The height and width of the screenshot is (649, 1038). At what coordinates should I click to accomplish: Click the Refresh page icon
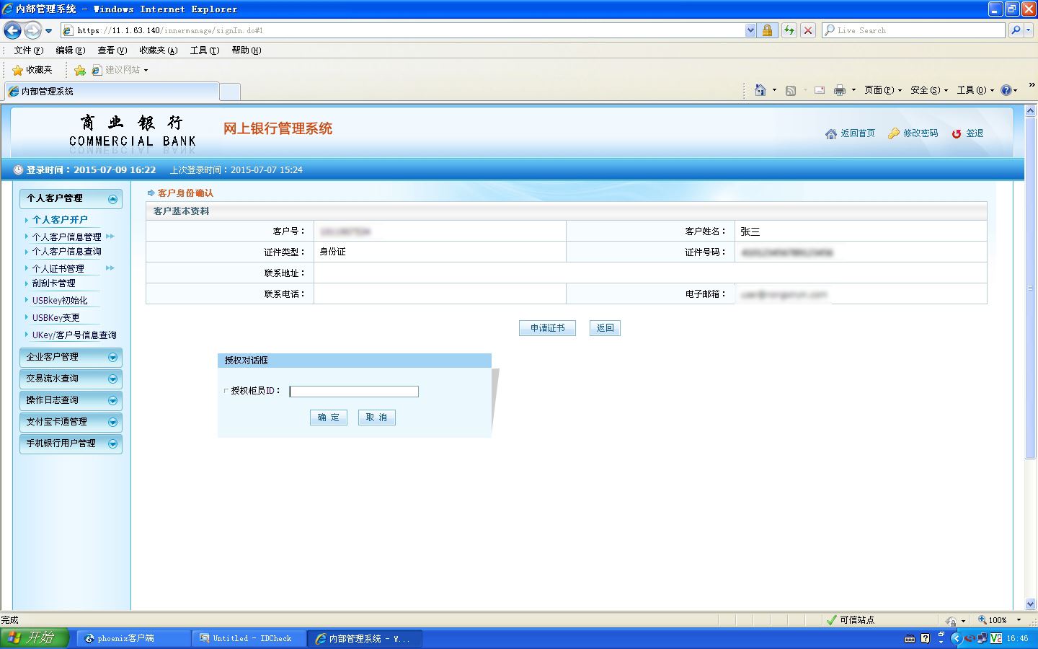(x=789, y=30)
